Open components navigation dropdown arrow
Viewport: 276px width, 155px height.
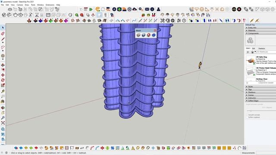click(255, 52)
